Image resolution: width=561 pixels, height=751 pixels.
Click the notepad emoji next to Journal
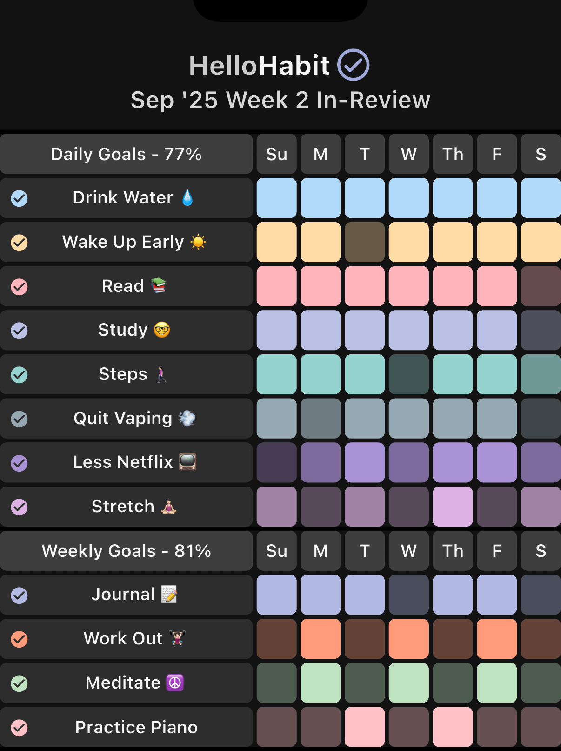point(169,595)
